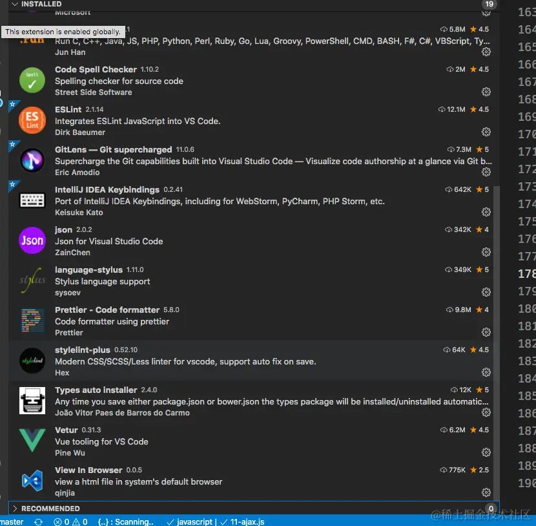Screen dimensions: 536x526
Task: Click publisher João Vitor Paes de Barros do Carmo
Action: coord(123,413)
